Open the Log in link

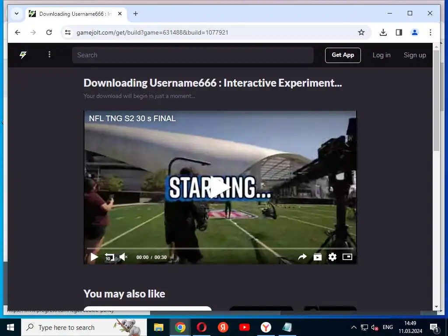[381, 55]
